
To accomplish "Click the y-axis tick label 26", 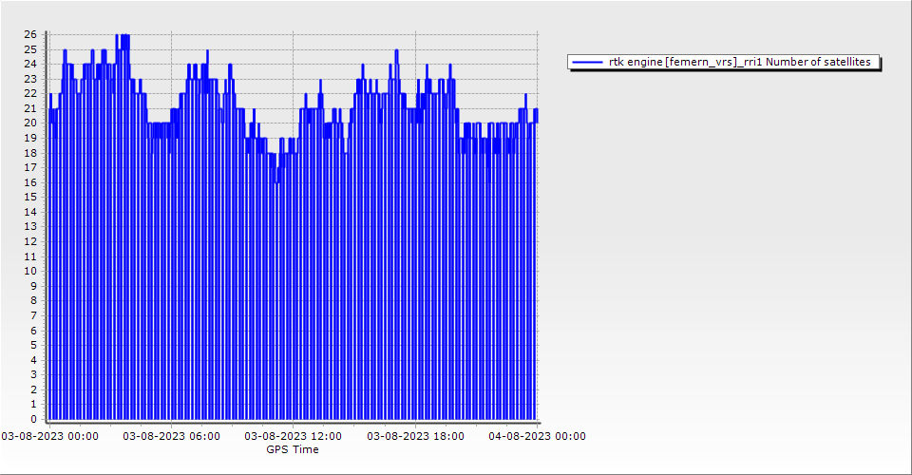I will pyautogui.click(x=30, y=34).
